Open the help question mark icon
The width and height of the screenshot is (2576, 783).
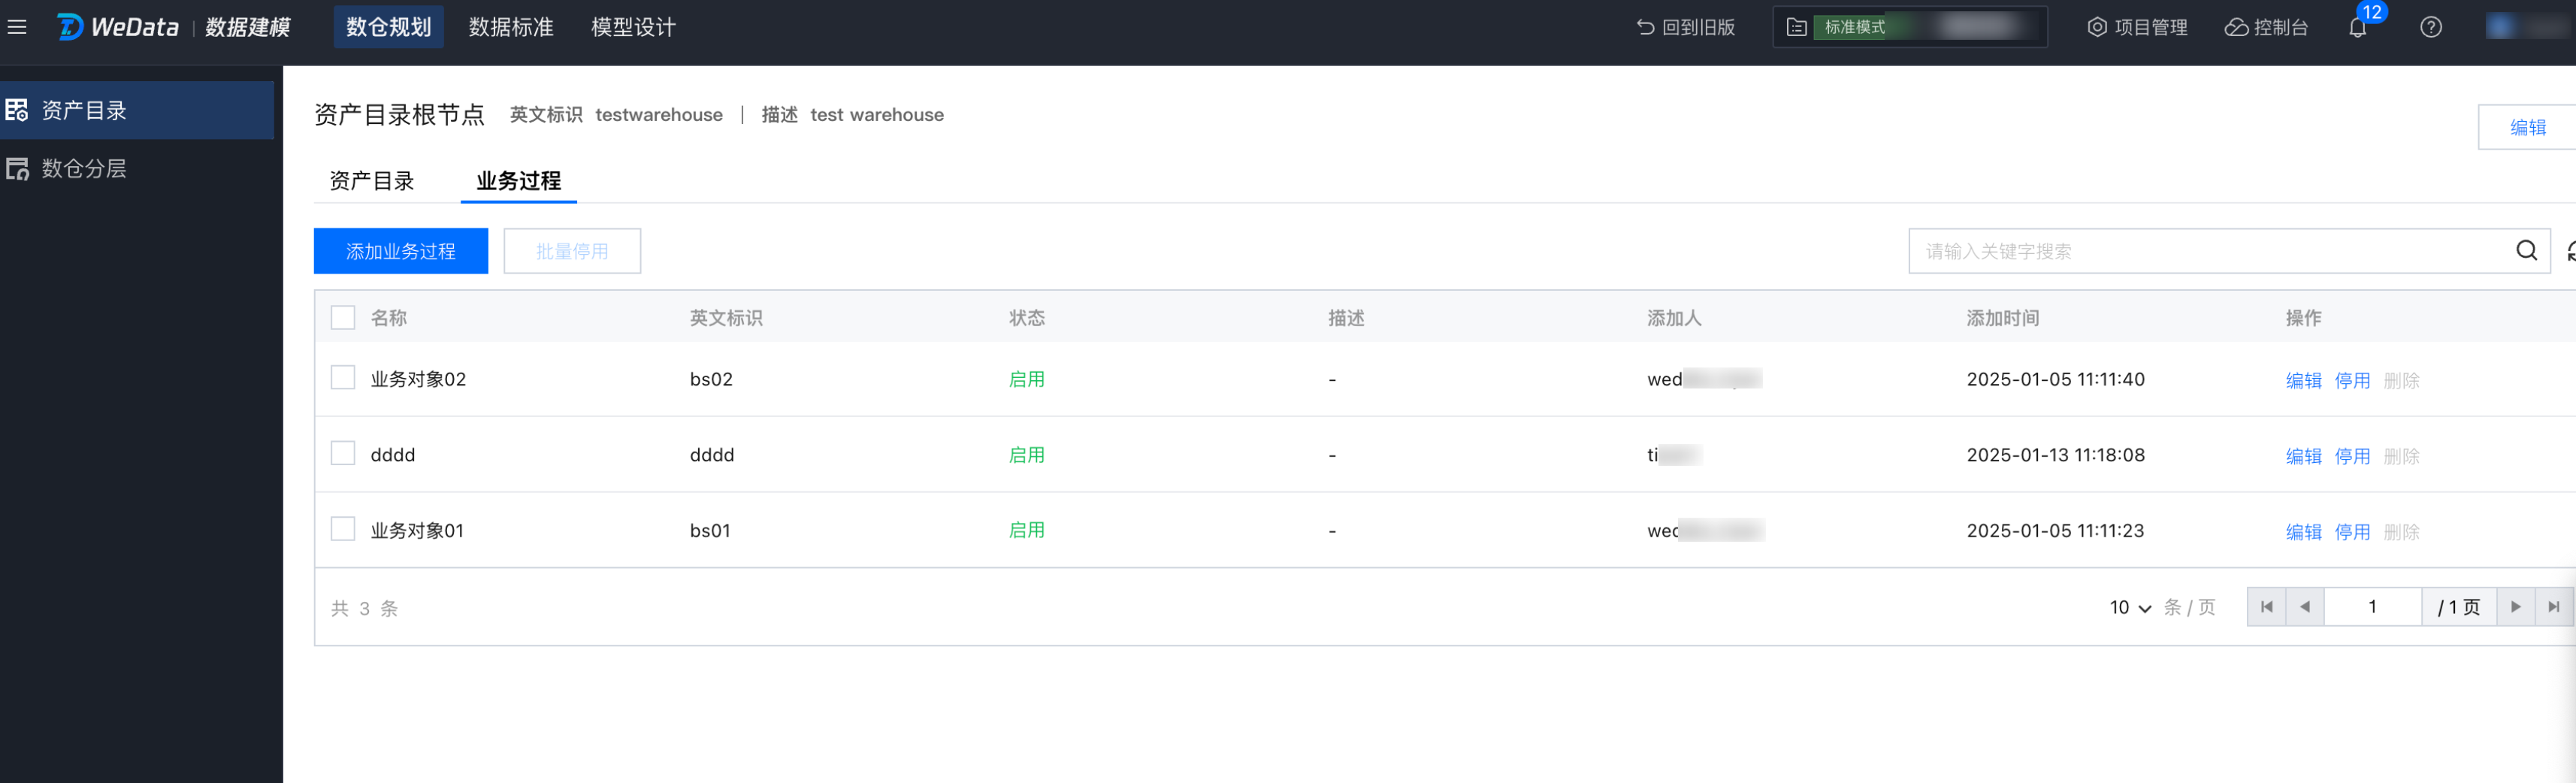coord(2431,27)
